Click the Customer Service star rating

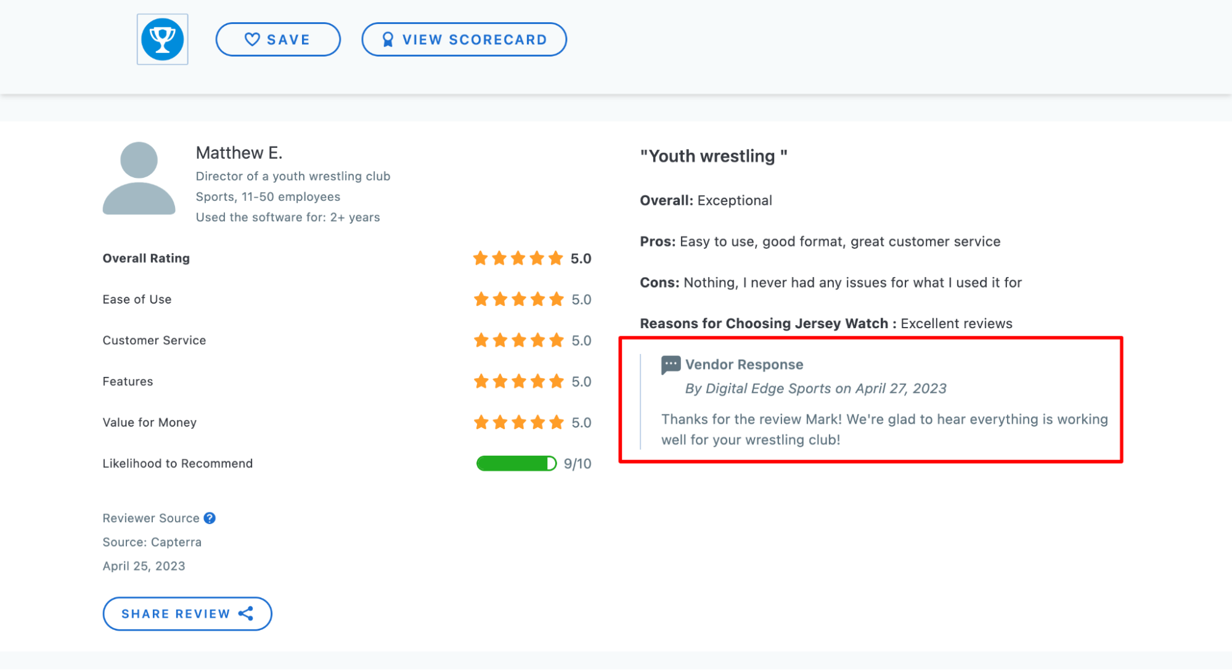click(519, 341)
